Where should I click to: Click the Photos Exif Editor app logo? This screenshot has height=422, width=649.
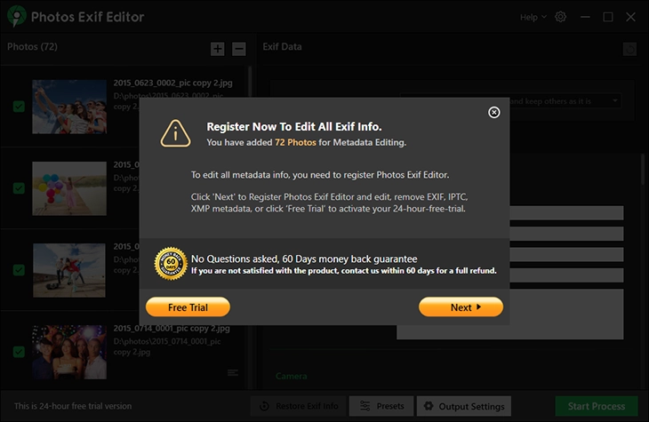[x=14, y=17]
